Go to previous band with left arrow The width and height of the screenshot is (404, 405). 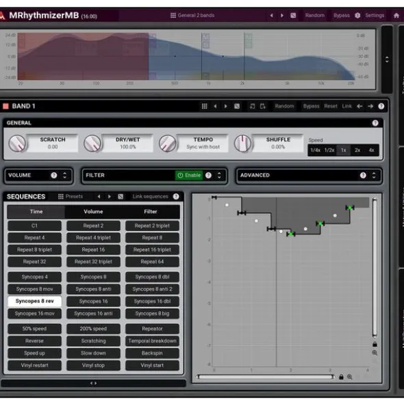[359, 106]
